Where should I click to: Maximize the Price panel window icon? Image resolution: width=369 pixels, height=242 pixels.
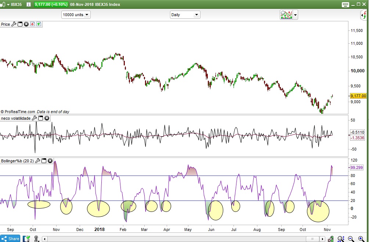20,24
